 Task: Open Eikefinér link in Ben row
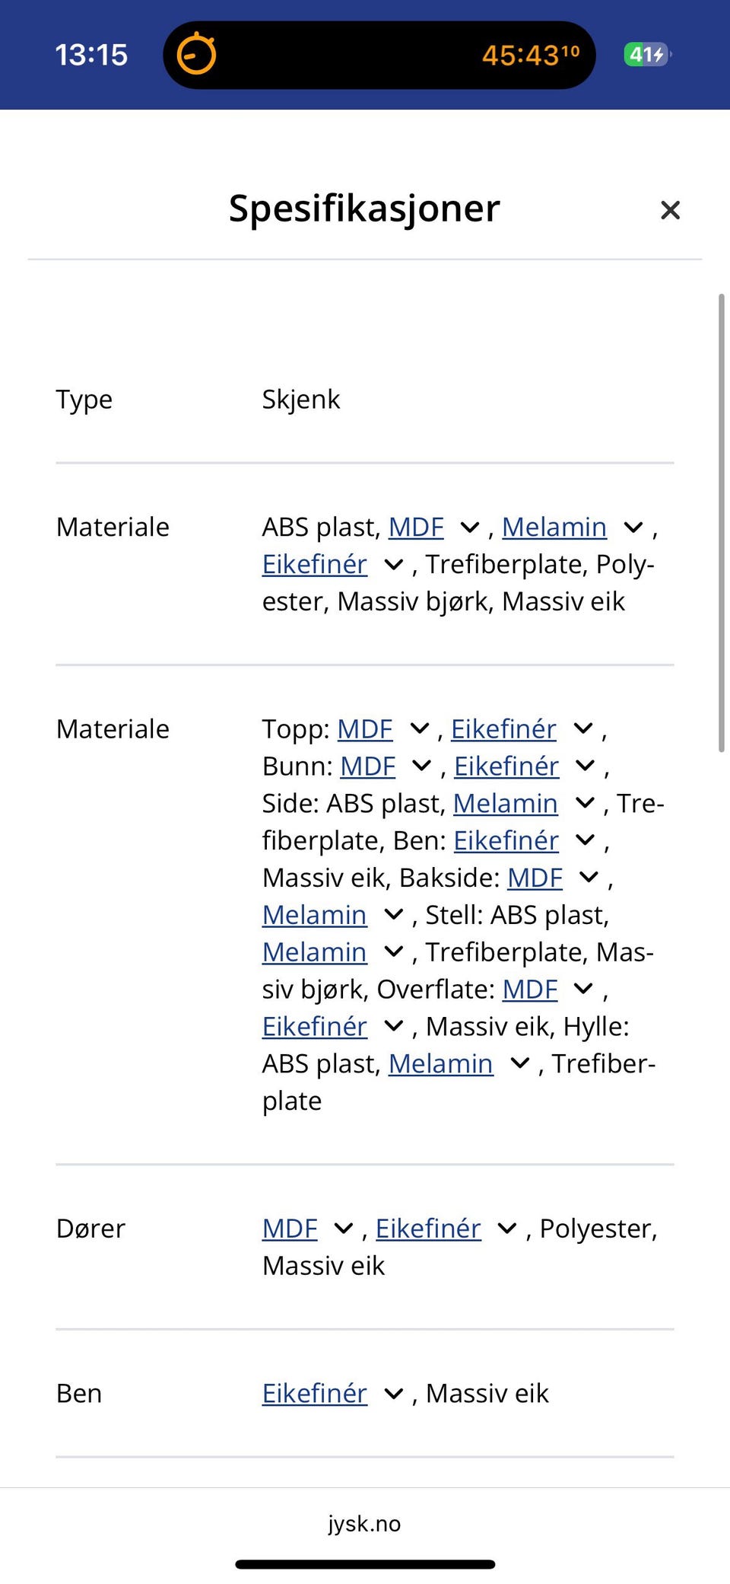click(x=315, y=1393)
